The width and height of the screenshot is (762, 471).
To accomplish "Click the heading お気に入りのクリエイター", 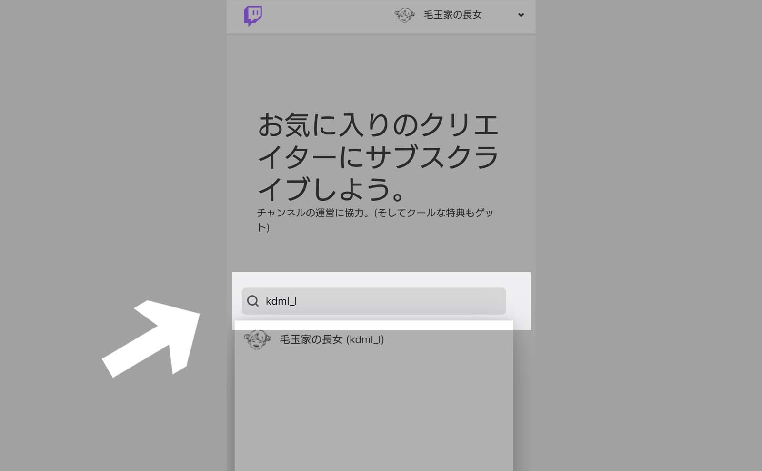I will tap(378, 157).
